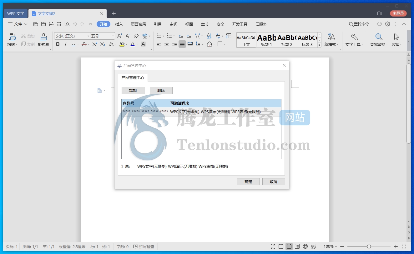
Task: Click zoom out minus button
Action: [x=342, y=247]
